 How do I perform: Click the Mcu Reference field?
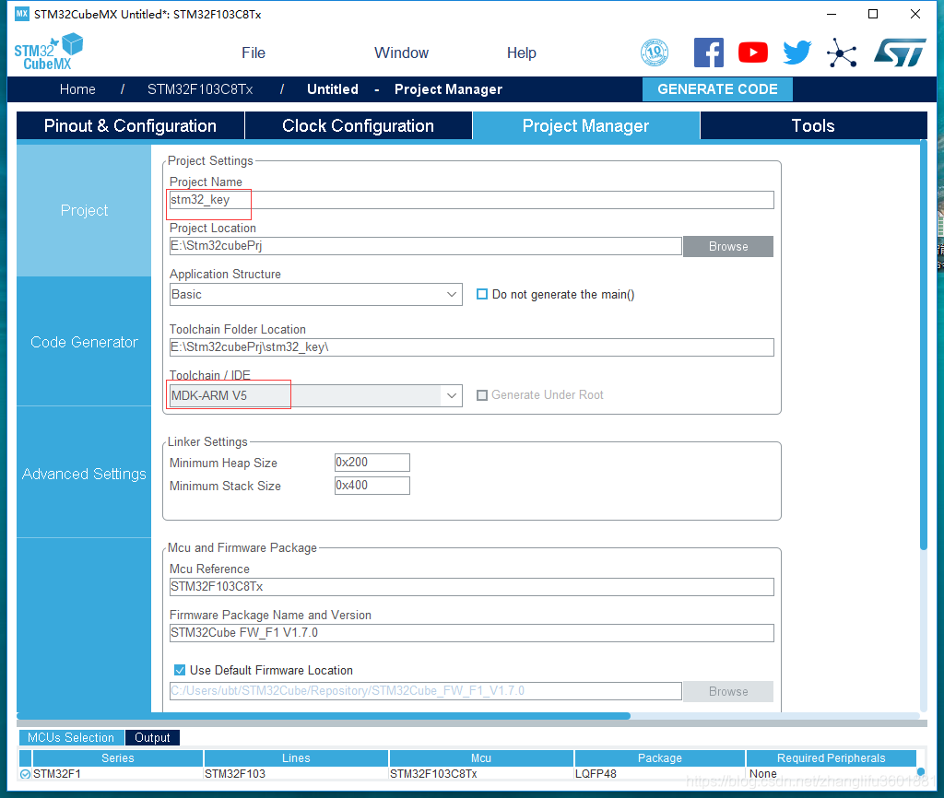click(471, 587)
